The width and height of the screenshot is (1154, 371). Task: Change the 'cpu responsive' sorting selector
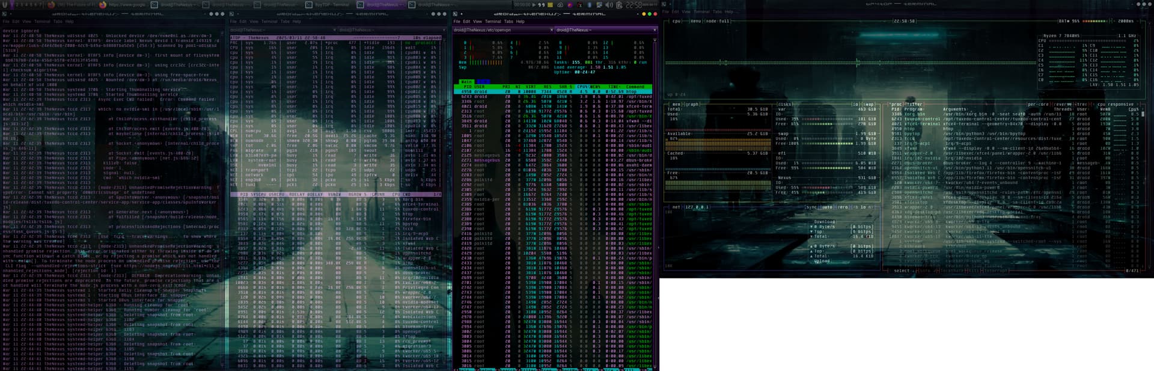pos(1116,104)
